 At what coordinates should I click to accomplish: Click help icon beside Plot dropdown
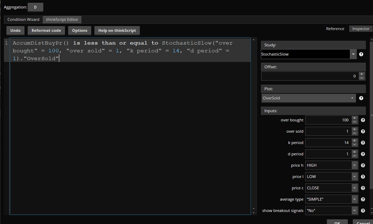pos(361,98)
